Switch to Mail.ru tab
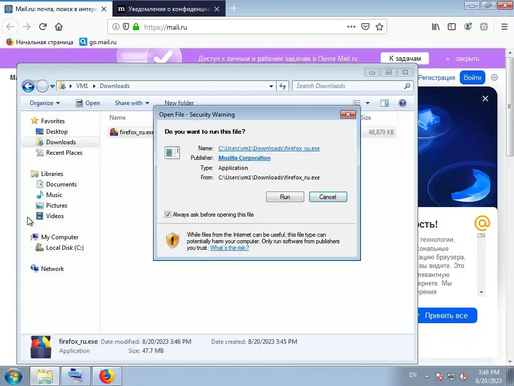 (56, 9)
